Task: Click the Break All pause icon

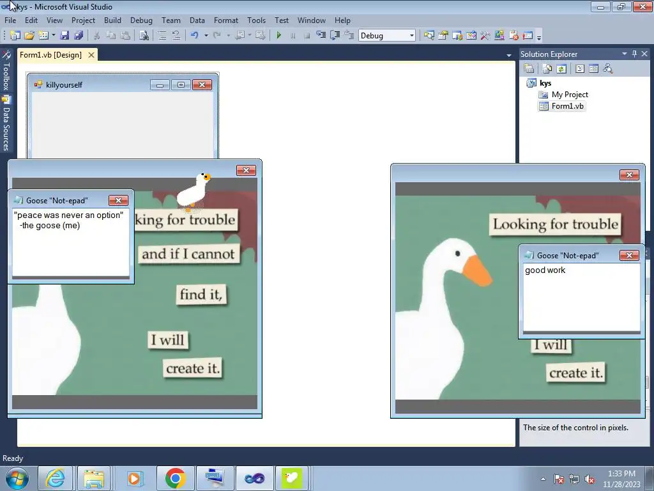Action: tap(293, 36)
